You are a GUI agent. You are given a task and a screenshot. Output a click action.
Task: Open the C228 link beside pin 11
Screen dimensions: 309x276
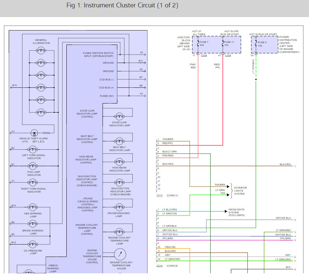click(x=204, y=56)
